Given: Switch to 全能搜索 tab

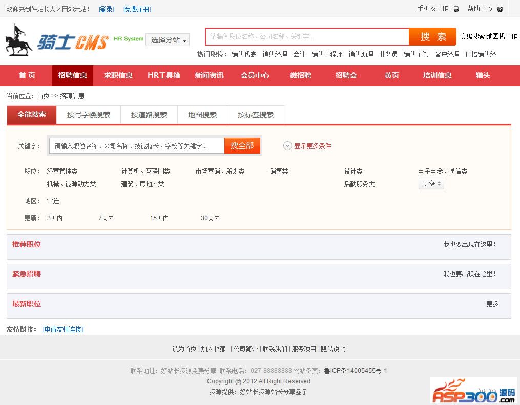Looking at the screenshot, I should (x=32, y=115).
